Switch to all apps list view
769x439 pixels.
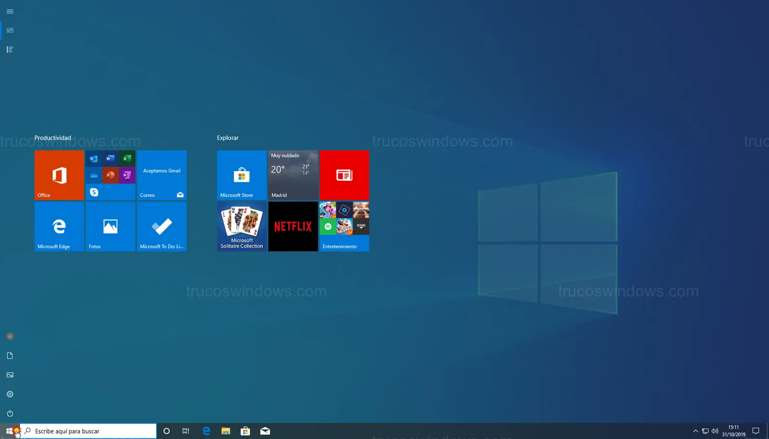click(10, 50)
